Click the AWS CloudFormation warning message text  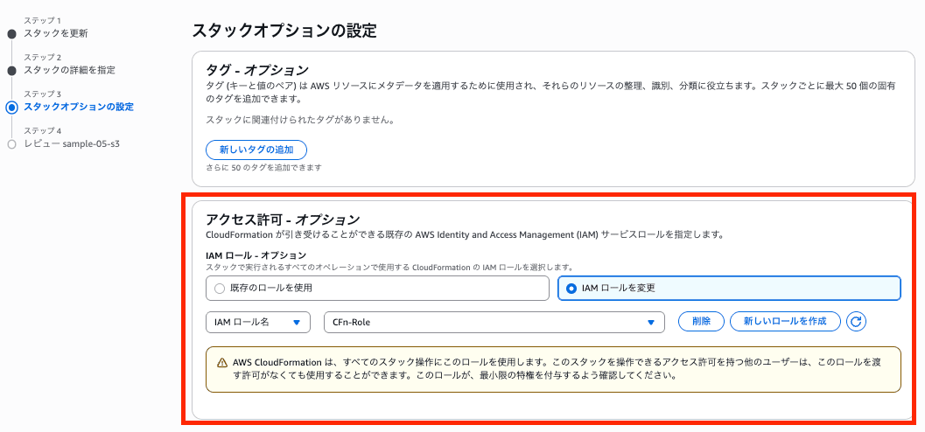[557, 368]
